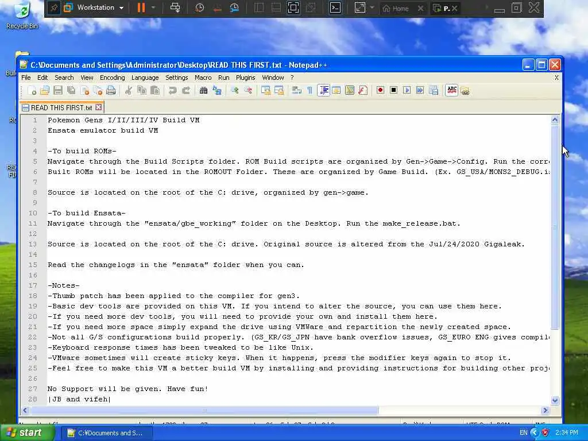Click the Close file toolbar icon

click(x=85, y=90)
